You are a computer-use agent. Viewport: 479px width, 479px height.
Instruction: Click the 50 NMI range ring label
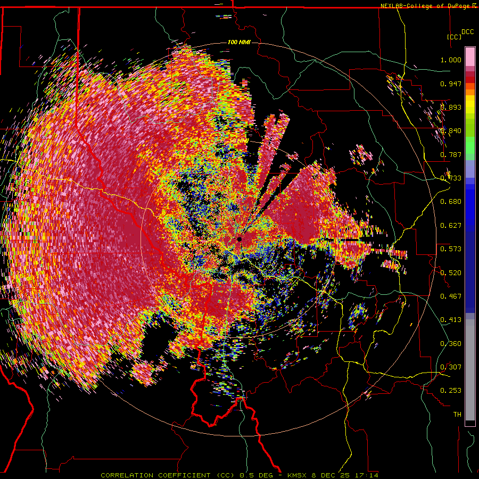[x=239, y=141]
